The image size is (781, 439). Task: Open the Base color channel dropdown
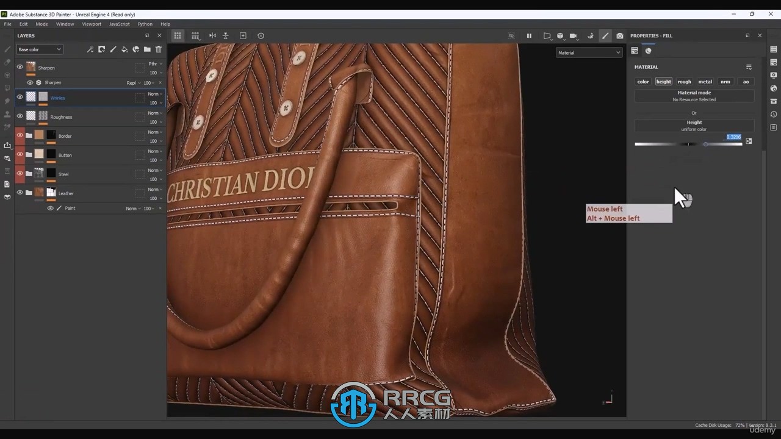40,49
